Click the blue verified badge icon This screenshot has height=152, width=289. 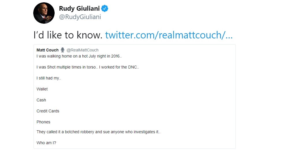105,8
